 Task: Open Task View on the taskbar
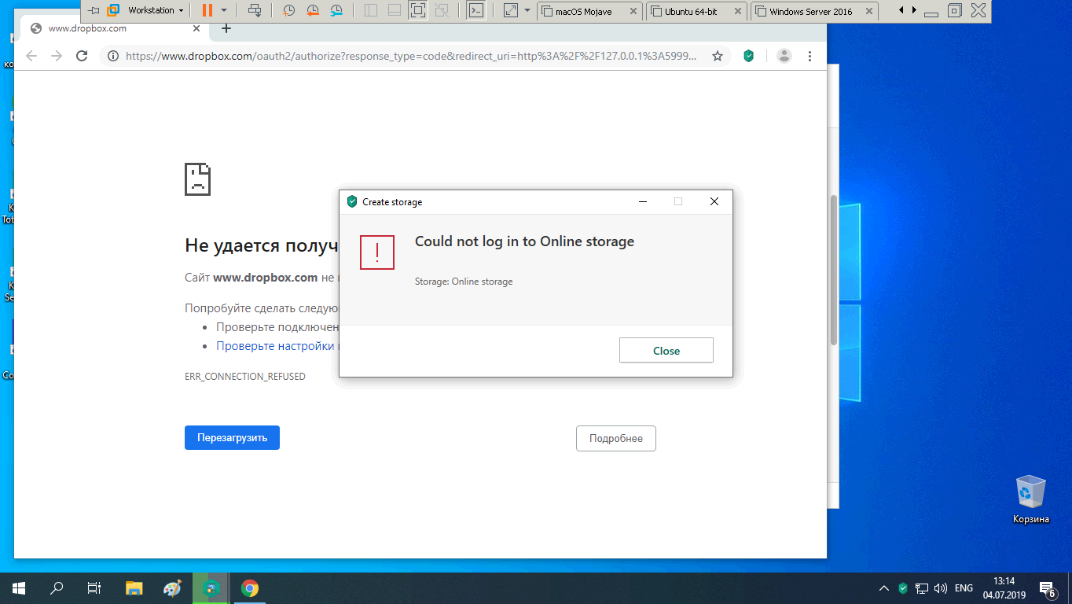[x=94, y=588]
